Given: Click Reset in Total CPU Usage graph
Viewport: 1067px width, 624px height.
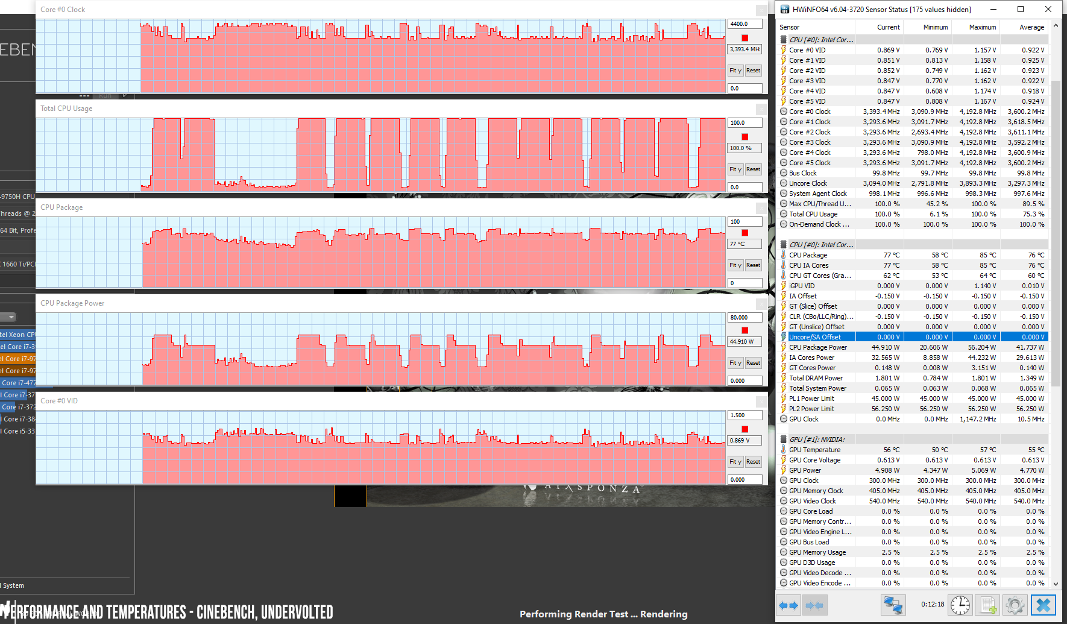Looking at the screenshot, I should 754,169.
